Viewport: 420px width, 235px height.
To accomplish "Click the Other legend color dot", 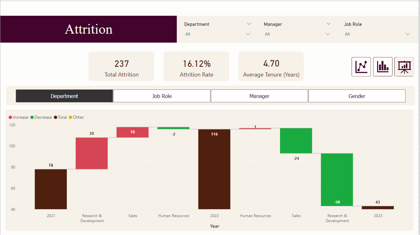I will 71,117.
